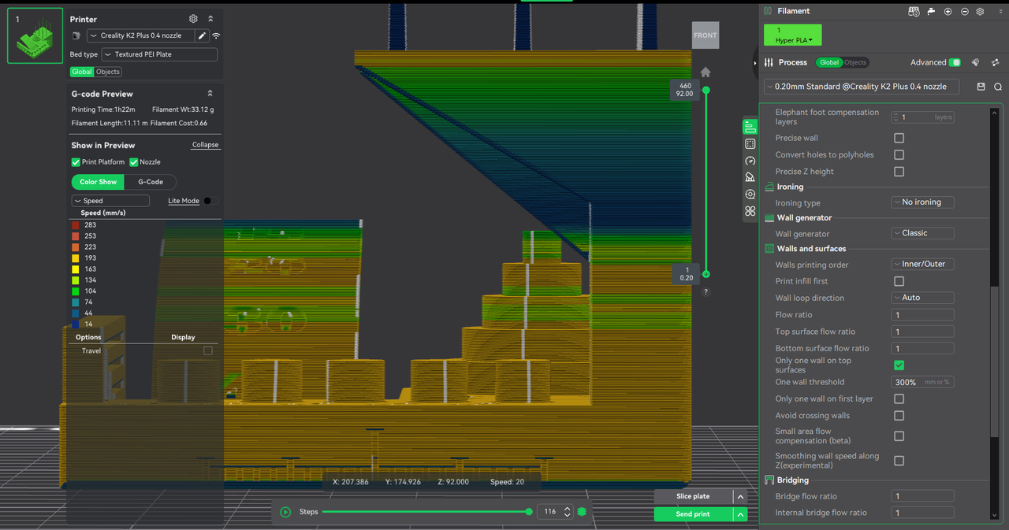Add a filament with plus icon
The image size is (1009, 530).
click(948, 12)
